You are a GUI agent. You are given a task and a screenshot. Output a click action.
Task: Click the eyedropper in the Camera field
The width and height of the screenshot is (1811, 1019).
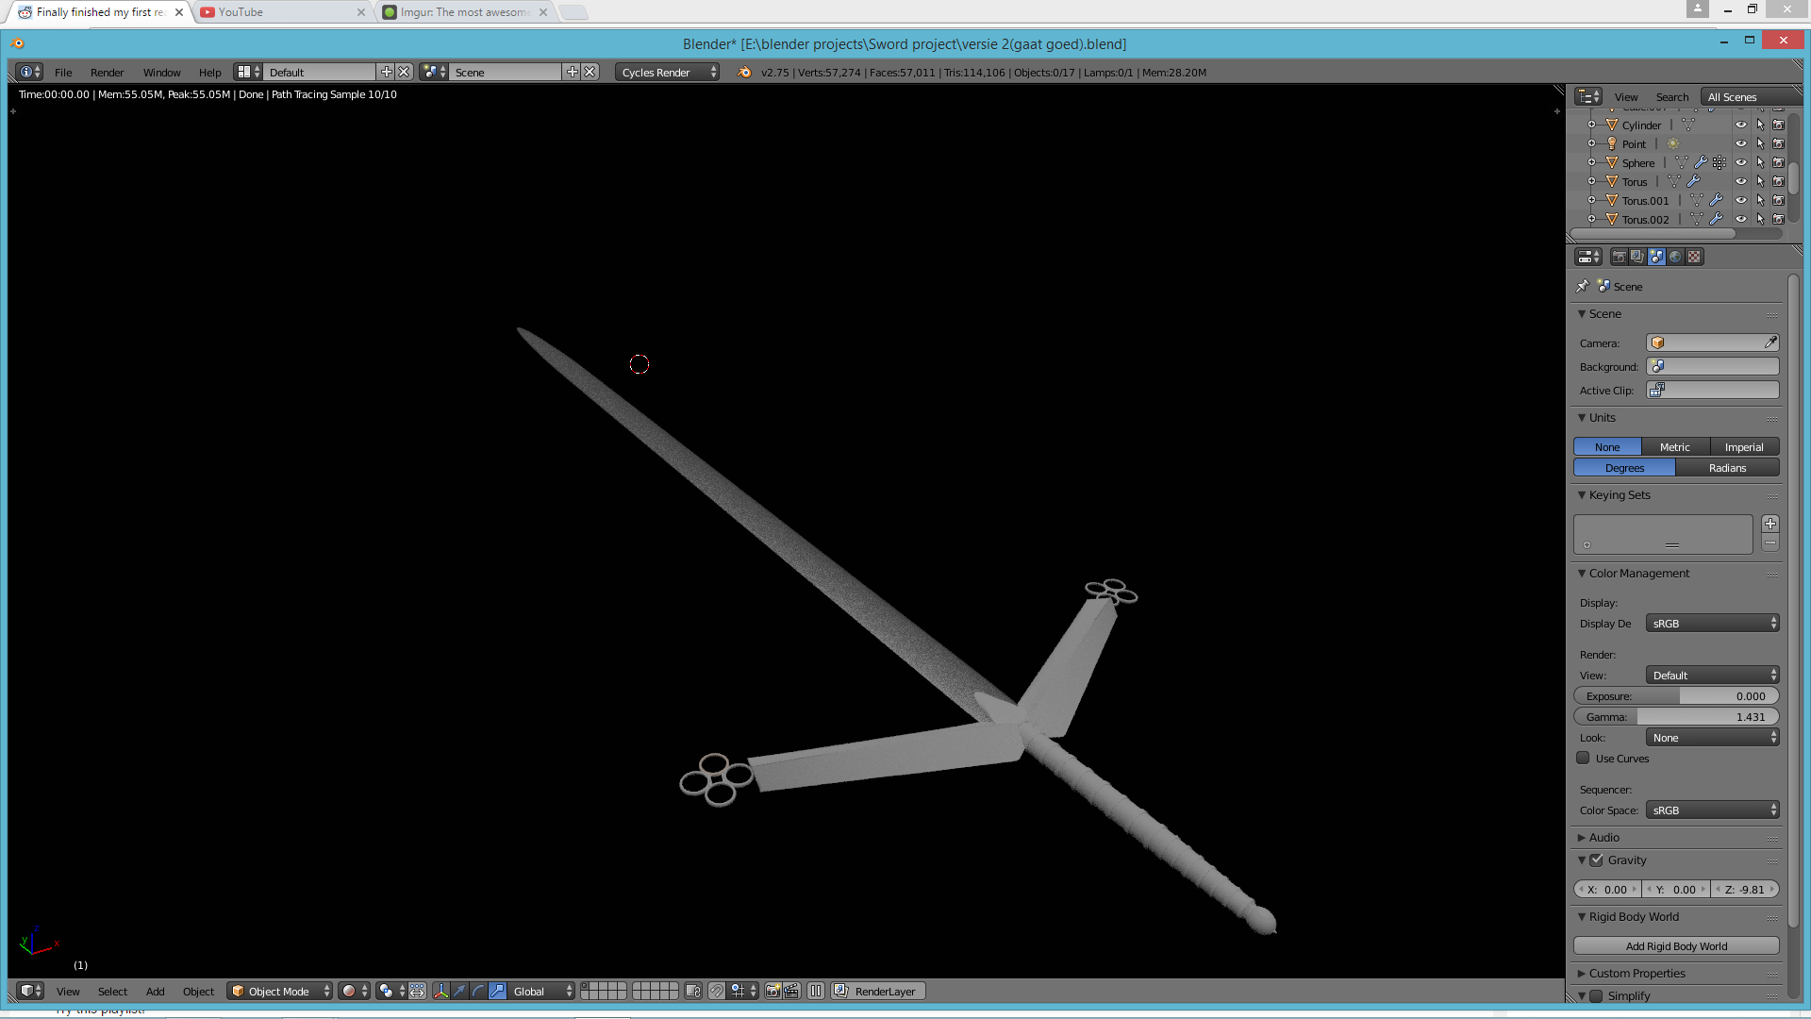1770,342
